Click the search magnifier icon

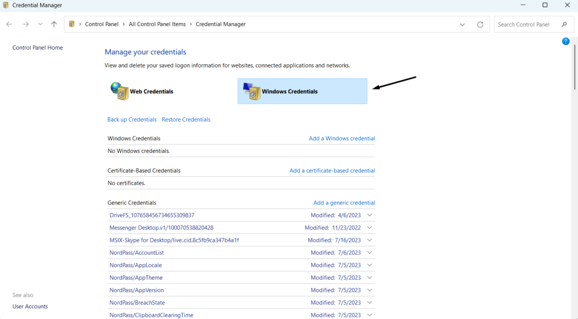click(564, 24)
